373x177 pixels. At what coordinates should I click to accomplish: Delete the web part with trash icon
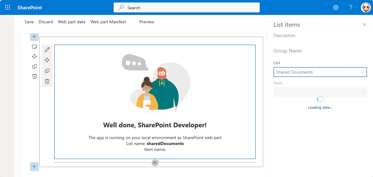(x=47, y=81)
